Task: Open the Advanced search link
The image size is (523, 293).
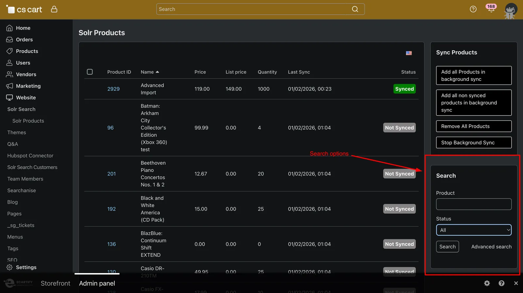Action: pos(491,247)
